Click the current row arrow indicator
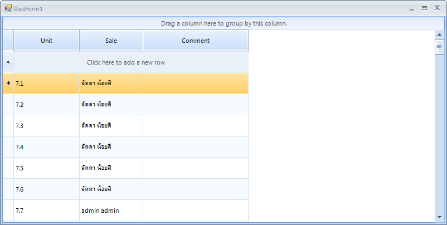 (x=8, y=83)
